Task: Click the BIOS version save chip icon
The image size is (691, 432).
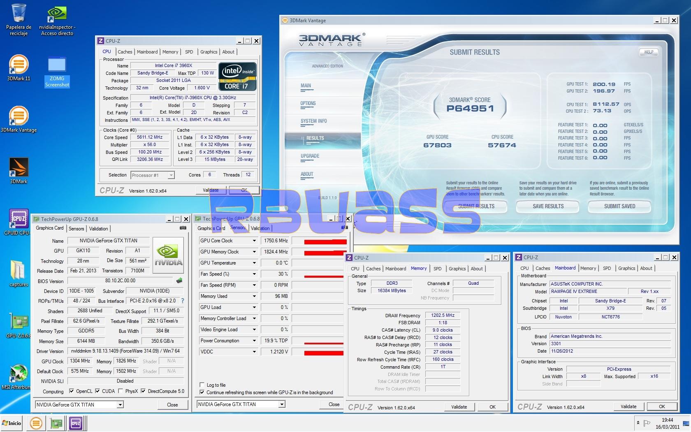Action: 179,281
